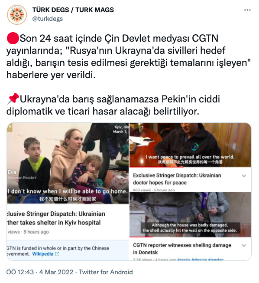
Task: Open the Kyiv hospital mother video image
Action: click(68, 163)
